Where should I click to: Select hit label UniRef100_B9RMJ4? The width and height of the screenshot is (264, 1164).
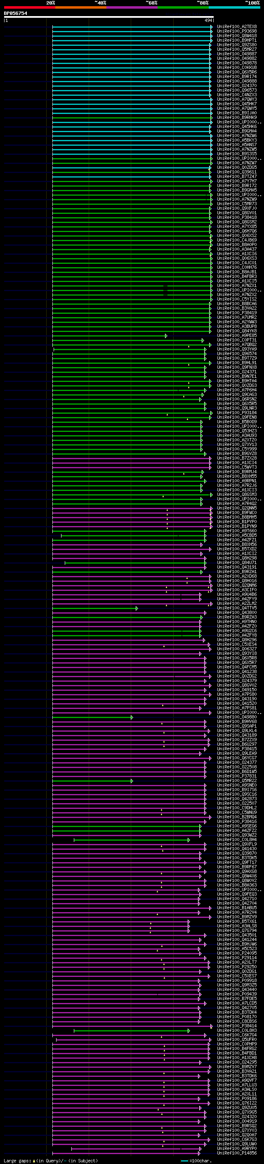tap(236, 472)
